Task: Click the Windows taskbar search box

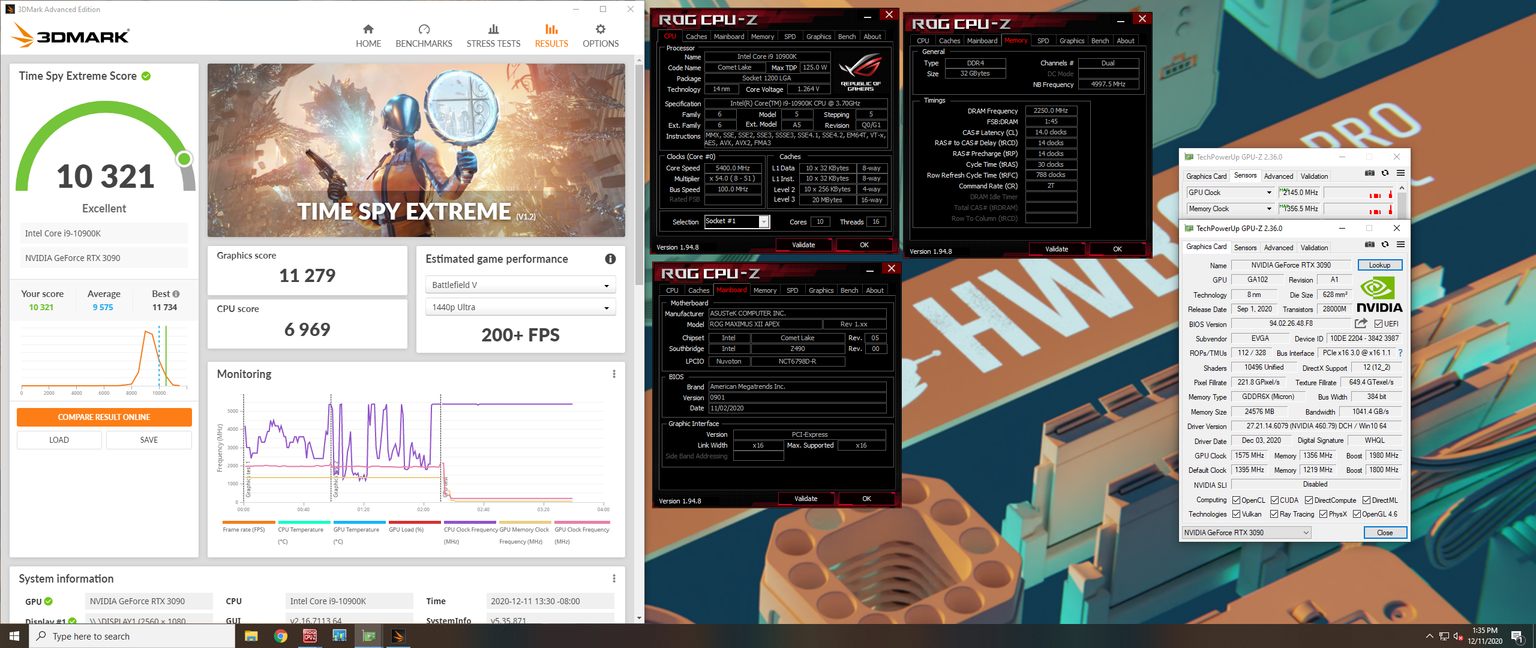Action: (x=132, y=636)
